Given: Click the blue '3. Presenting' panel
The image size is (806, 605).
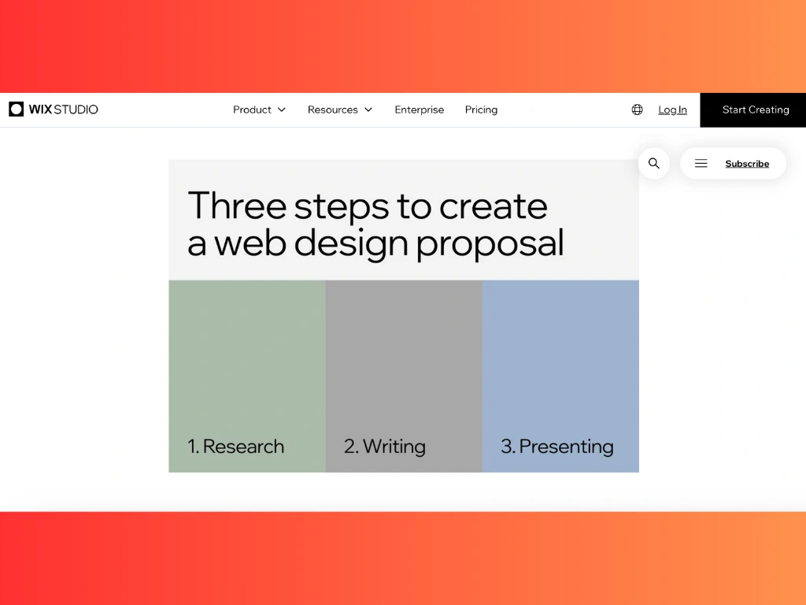Looking at the screenshot, I should click(x=560, y=376).
